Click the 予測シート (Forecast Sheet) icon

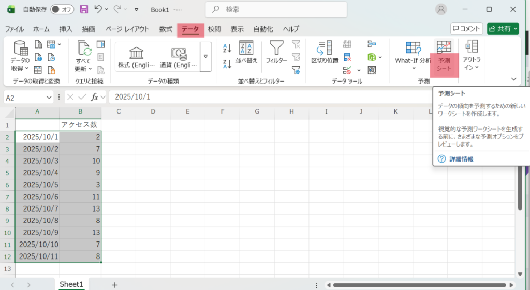tap(444, 47)
